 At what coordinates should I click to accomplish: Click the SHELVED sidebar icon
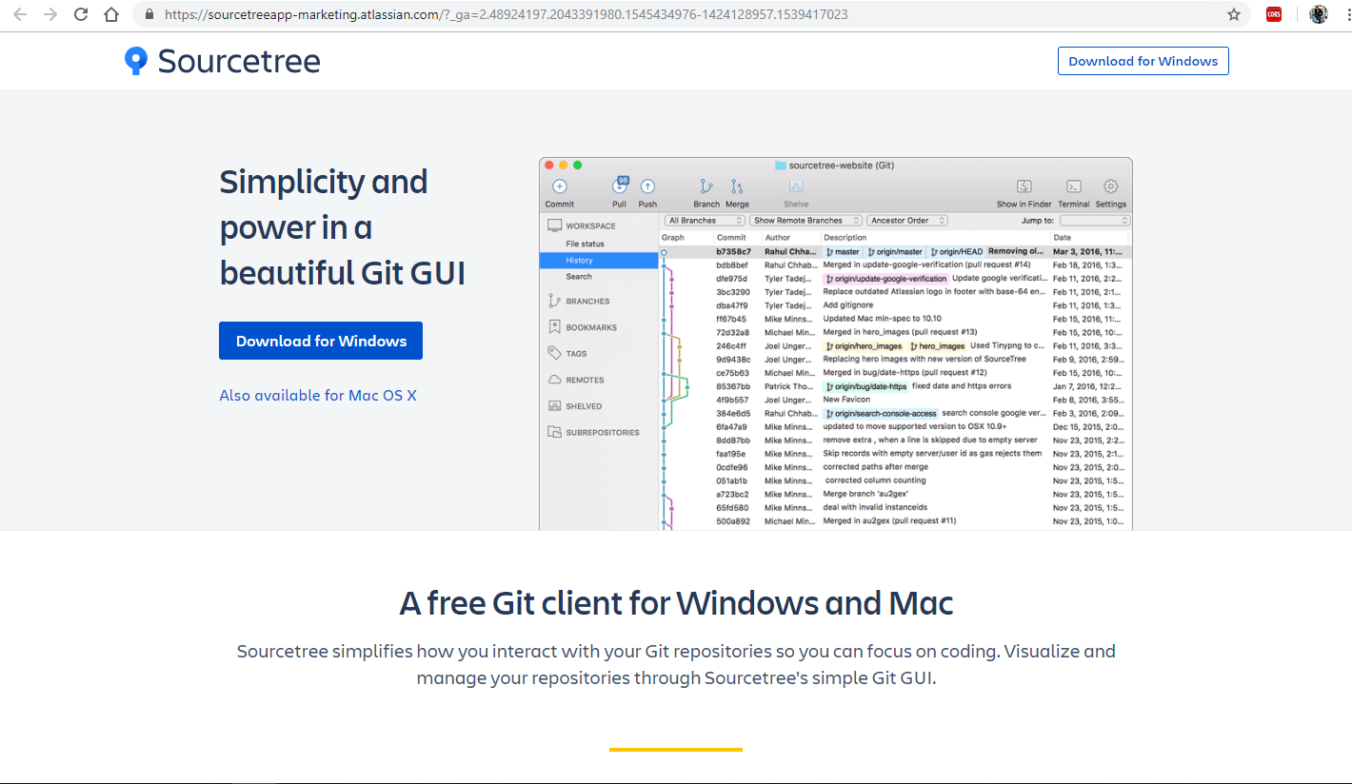(554, 406)
